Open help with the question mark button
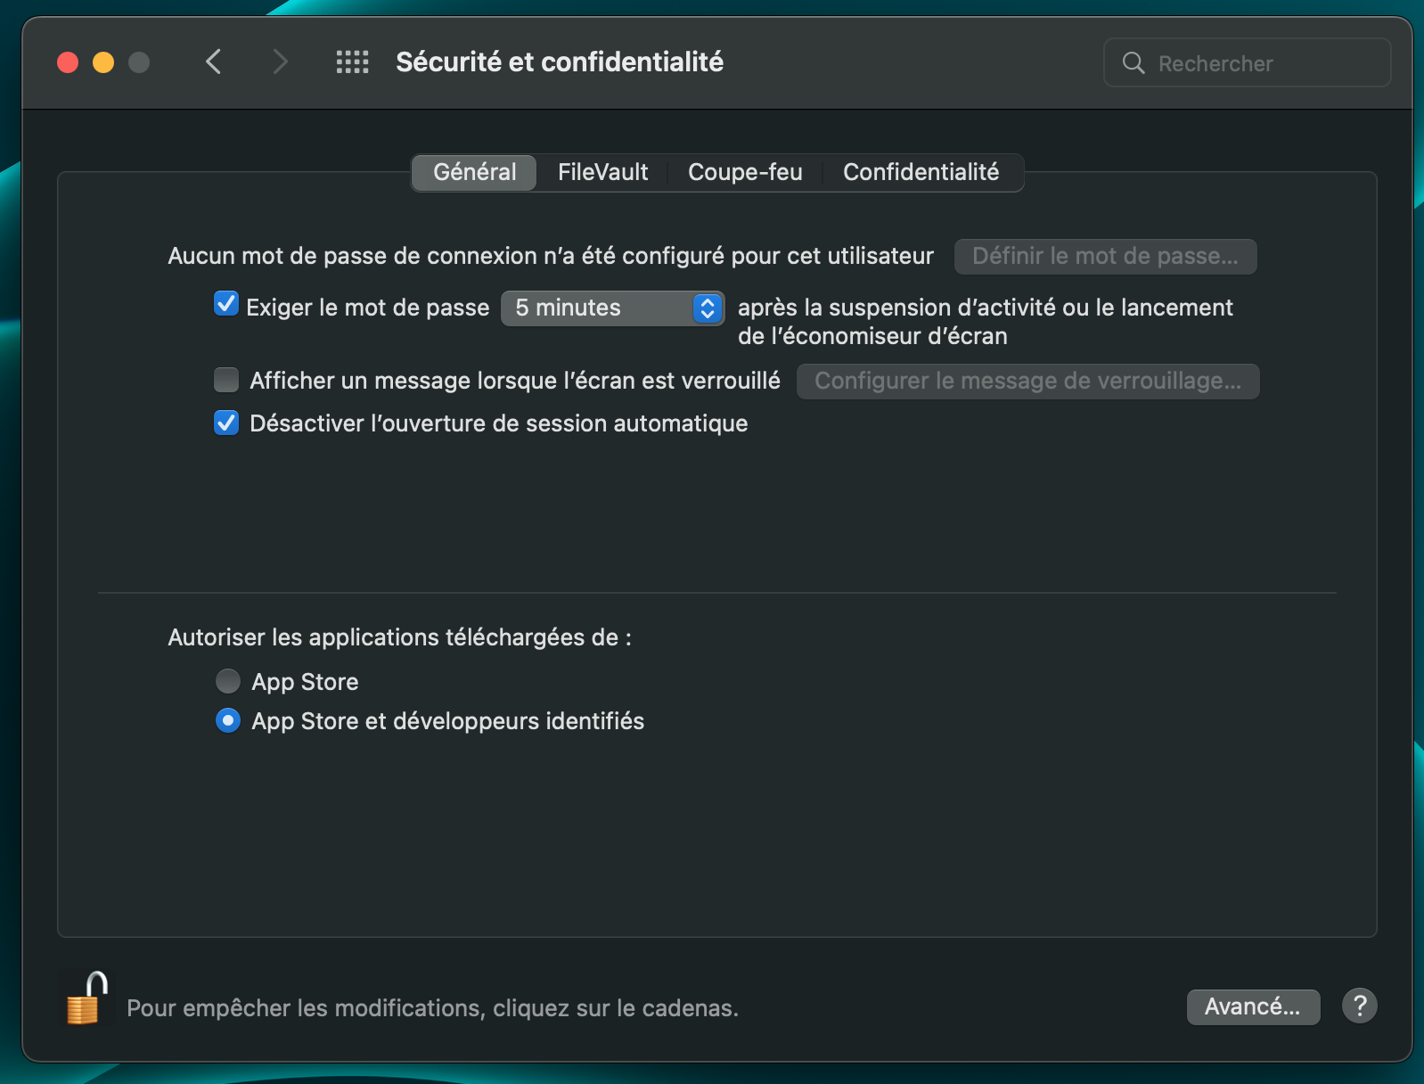This screenshot has width=1424, height=1084. 1359,1006
